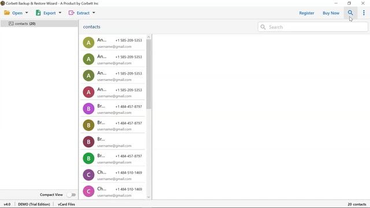The width and height of the screenshot is (370, 208).
Task: Click the contact list scrollbar thumb
Action: click(149, 74)
